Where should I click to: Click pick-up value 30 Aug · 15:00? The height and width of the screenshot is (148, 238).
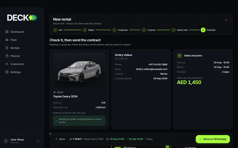[x=221, y=63]
